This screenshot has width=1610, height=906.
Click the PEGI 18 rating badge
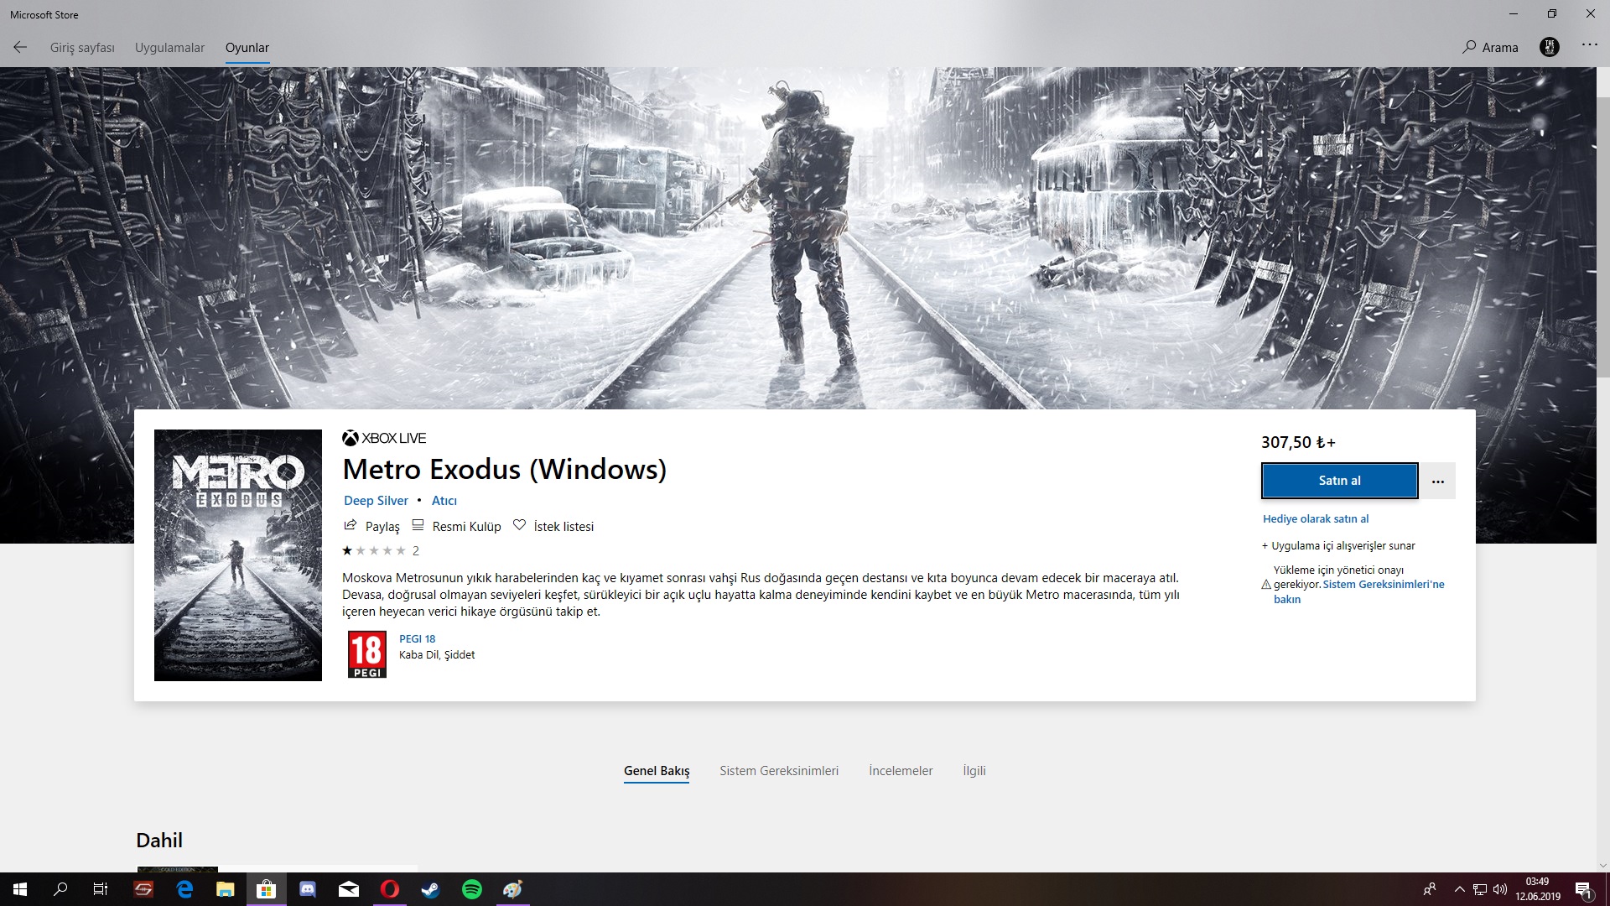pyautogui.click(x=367, y=654)
